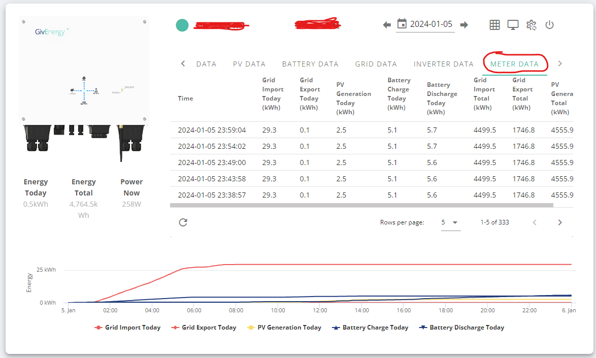596x358 pixels.
Task: Open the table grid view icon
Action: (494, 25)
